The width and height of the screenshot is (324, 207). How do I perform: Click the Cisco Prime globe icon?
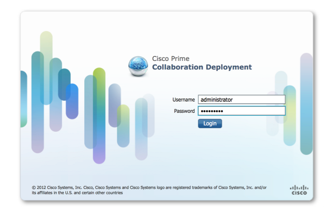(x=138, y=66)
